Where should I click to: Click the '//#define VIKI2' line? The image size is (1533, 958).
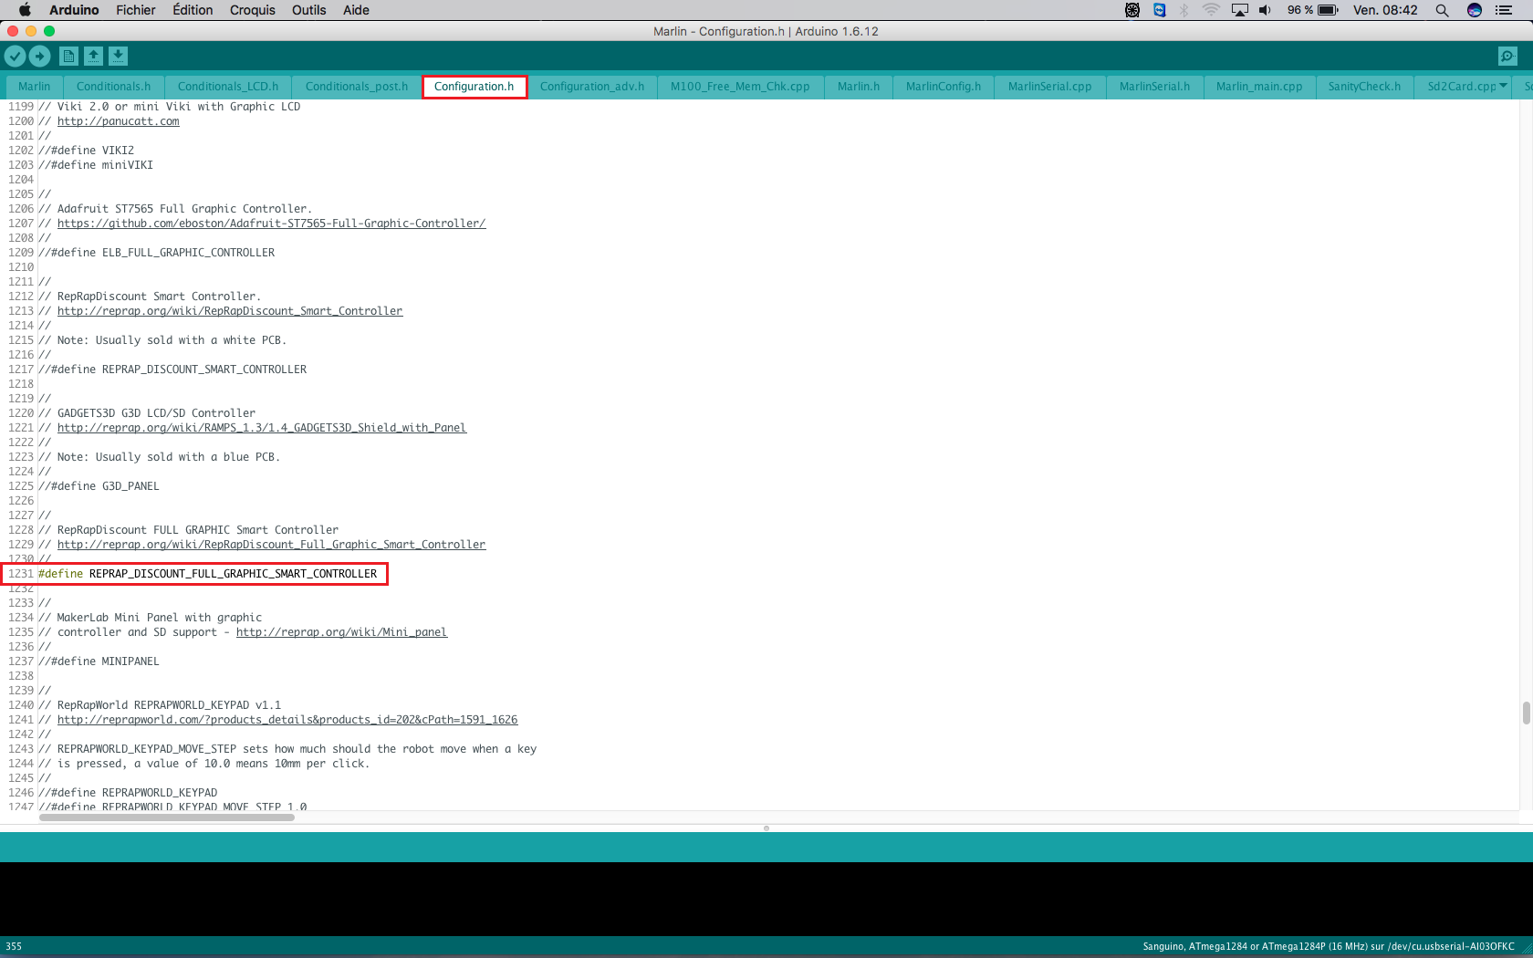point(86,151)
